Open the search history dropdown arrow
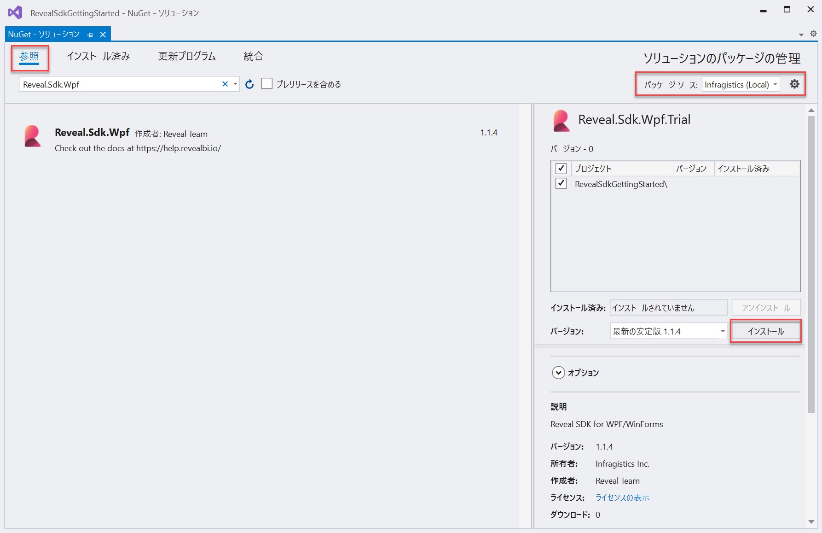Viewport: 822px width, 533px height. click(x=235, y=84)
